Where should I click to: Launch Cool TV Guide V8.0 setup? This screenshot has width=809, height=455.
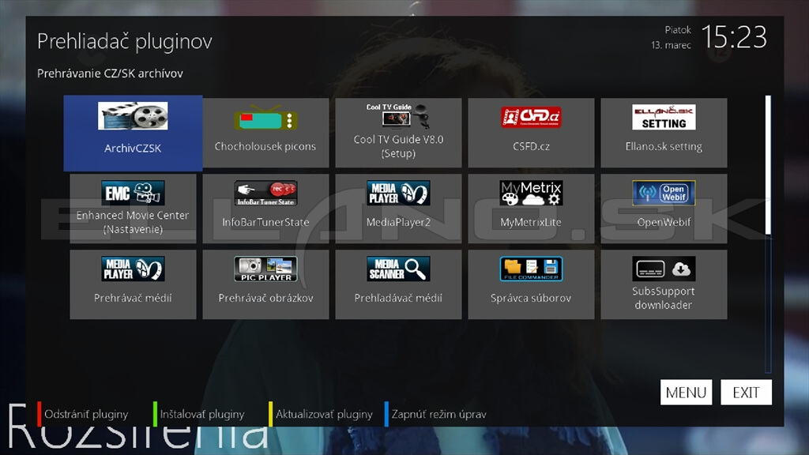click(397, 133)
